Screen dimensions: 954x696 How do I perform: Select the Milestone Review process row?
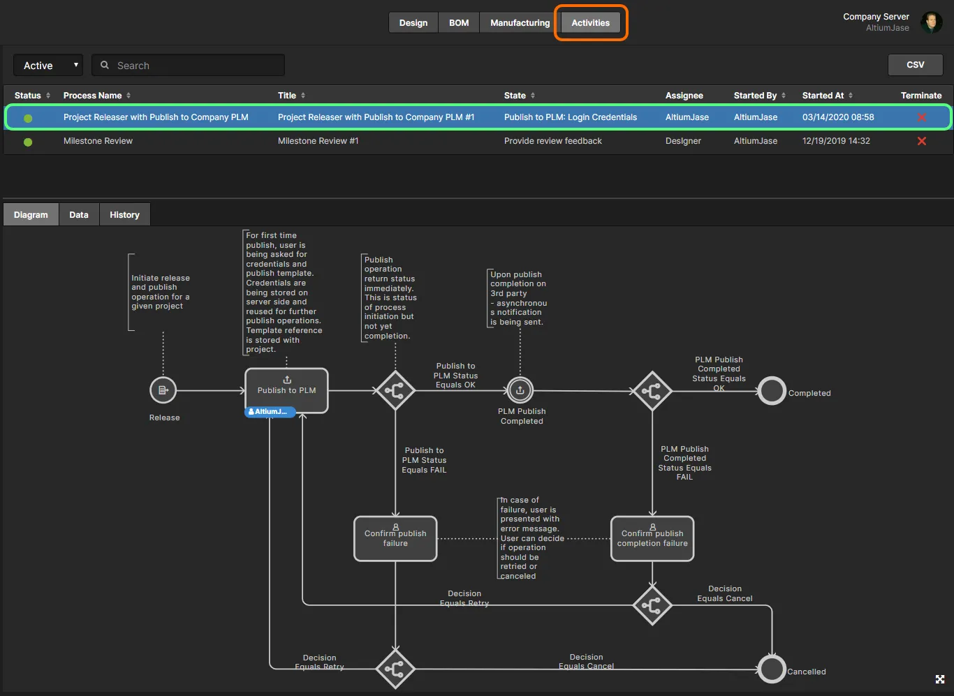click(477, 141)
